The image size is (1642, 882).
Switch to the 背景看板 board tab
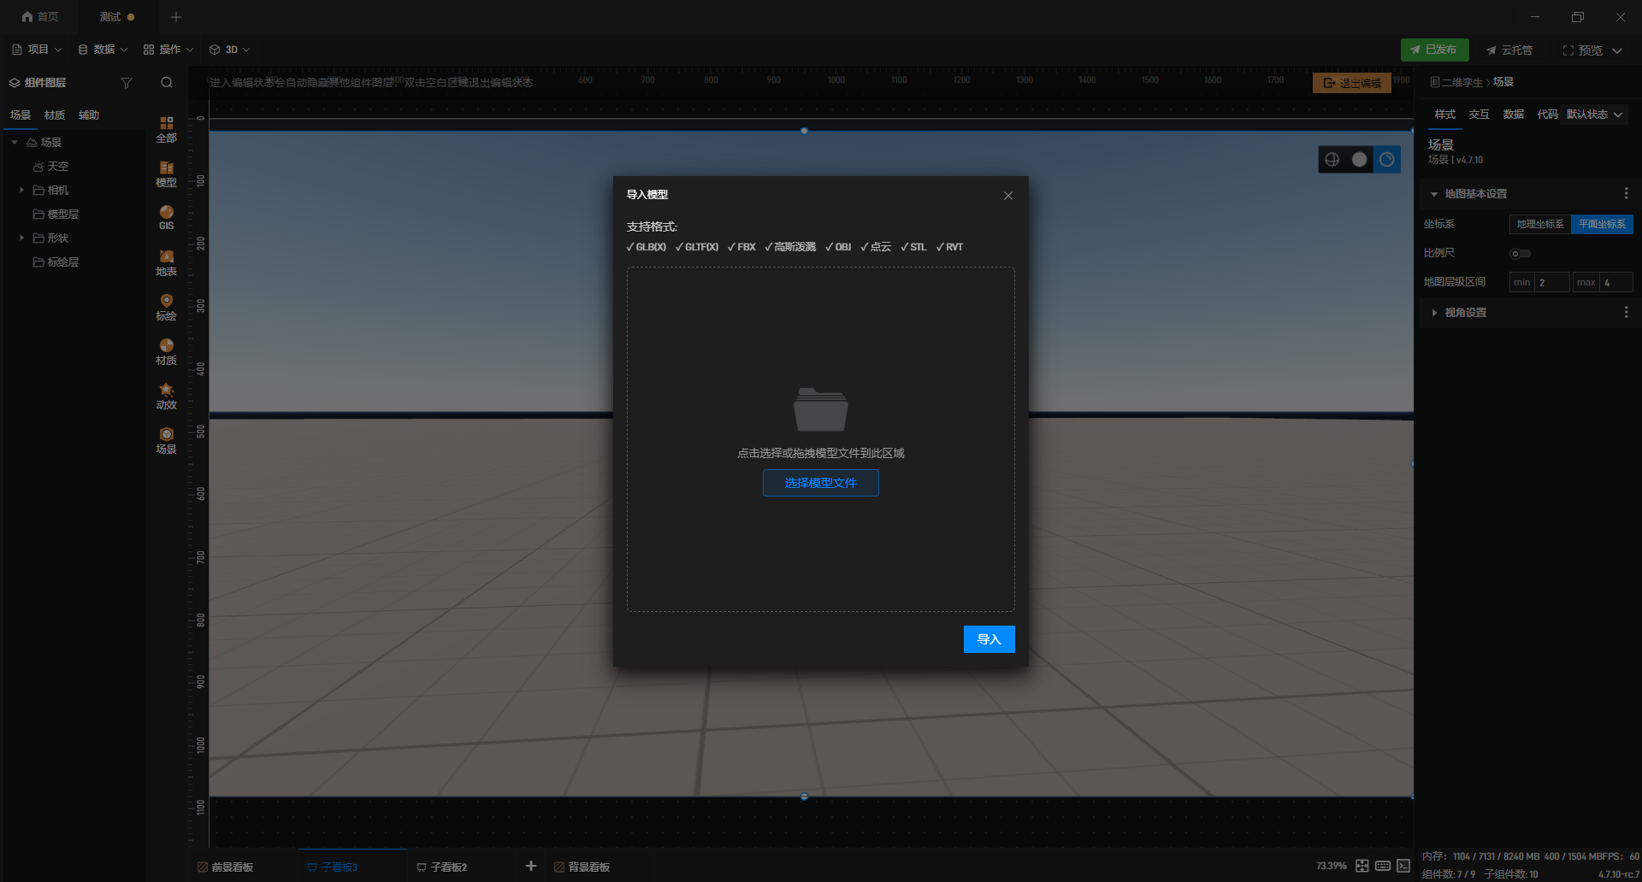coord(582,867)
